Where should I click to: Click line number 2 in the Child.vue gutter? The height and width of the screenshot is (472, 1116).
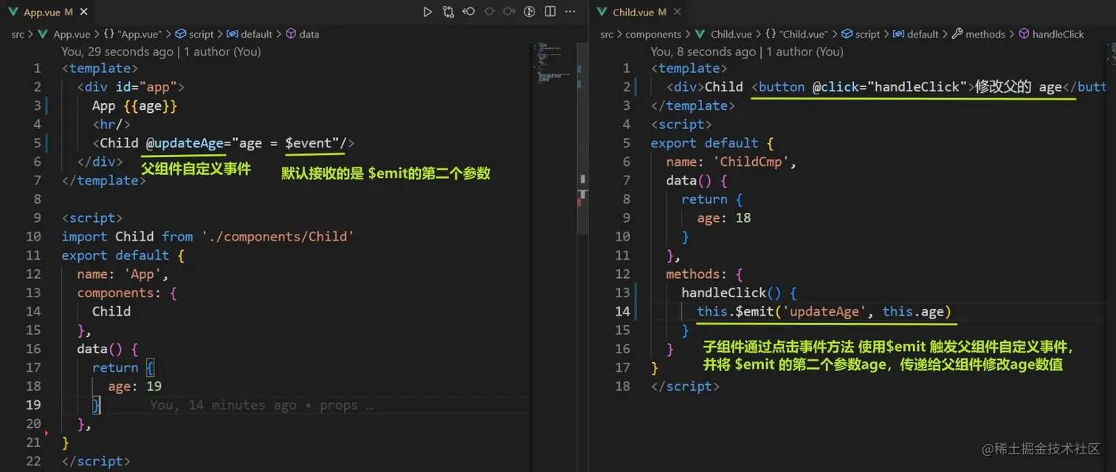tap(627, 87)
